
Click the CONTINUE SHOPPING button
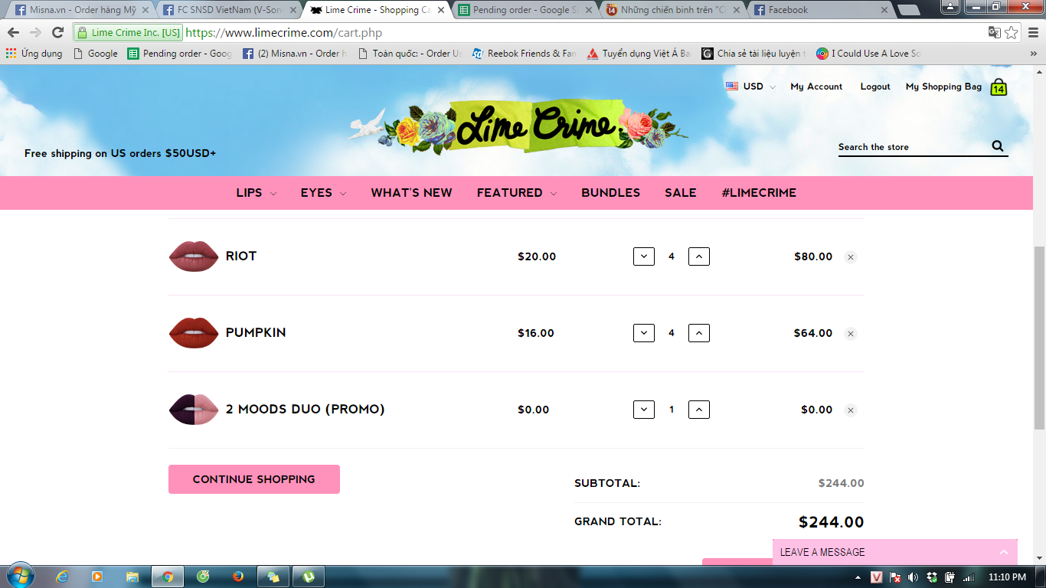coord(254,479)
